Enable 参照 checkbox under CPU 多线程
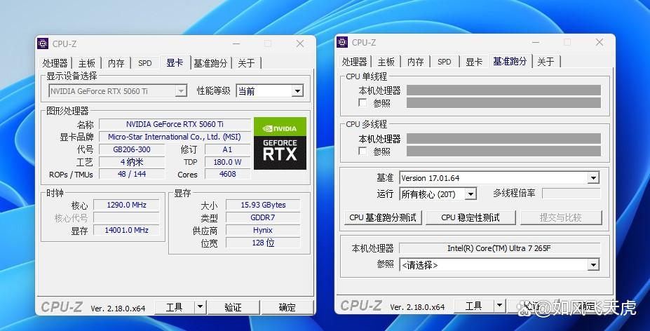The image size is (650, 331). (363, 151)
